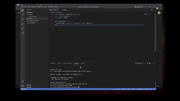Open editor more actions ellipsis
Viewport: 180px width, 101px height.
(x=154, y=10)
